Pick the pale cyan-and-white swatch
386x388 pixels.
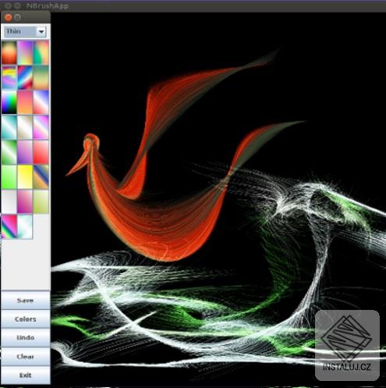tap(25, 226)
